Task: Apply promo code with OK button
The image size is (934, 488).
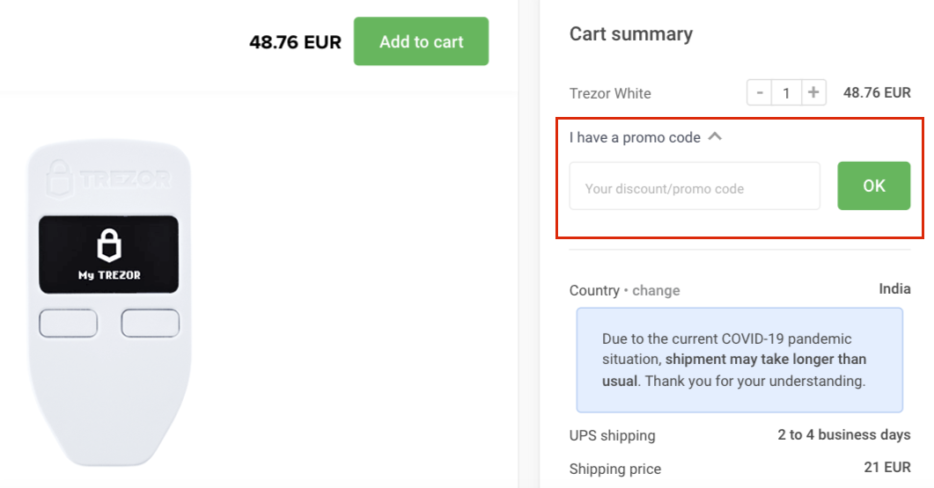Action: [x=874, y=186]
